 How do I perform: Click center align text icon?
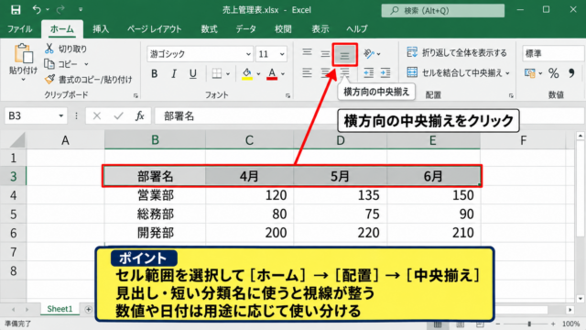(325, 72)
